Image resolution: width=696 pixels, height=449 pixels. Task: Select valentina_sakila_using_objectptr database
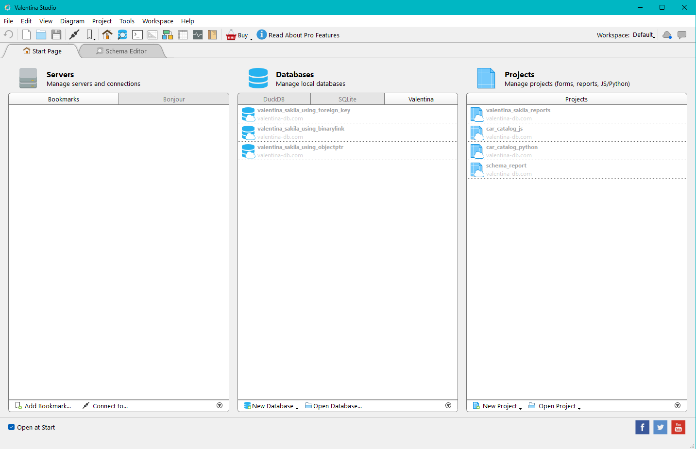click(348, 151)
